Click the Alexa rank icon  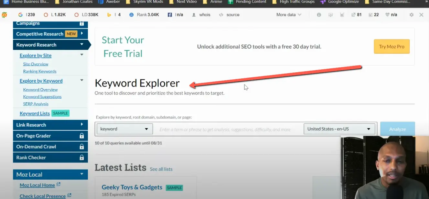(x=131, y=15)
